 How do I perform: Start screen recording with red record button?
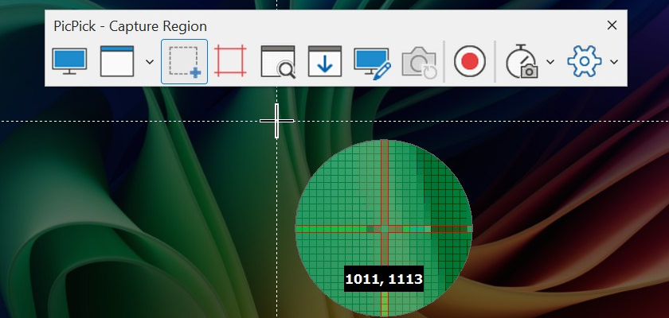[470, 62]
